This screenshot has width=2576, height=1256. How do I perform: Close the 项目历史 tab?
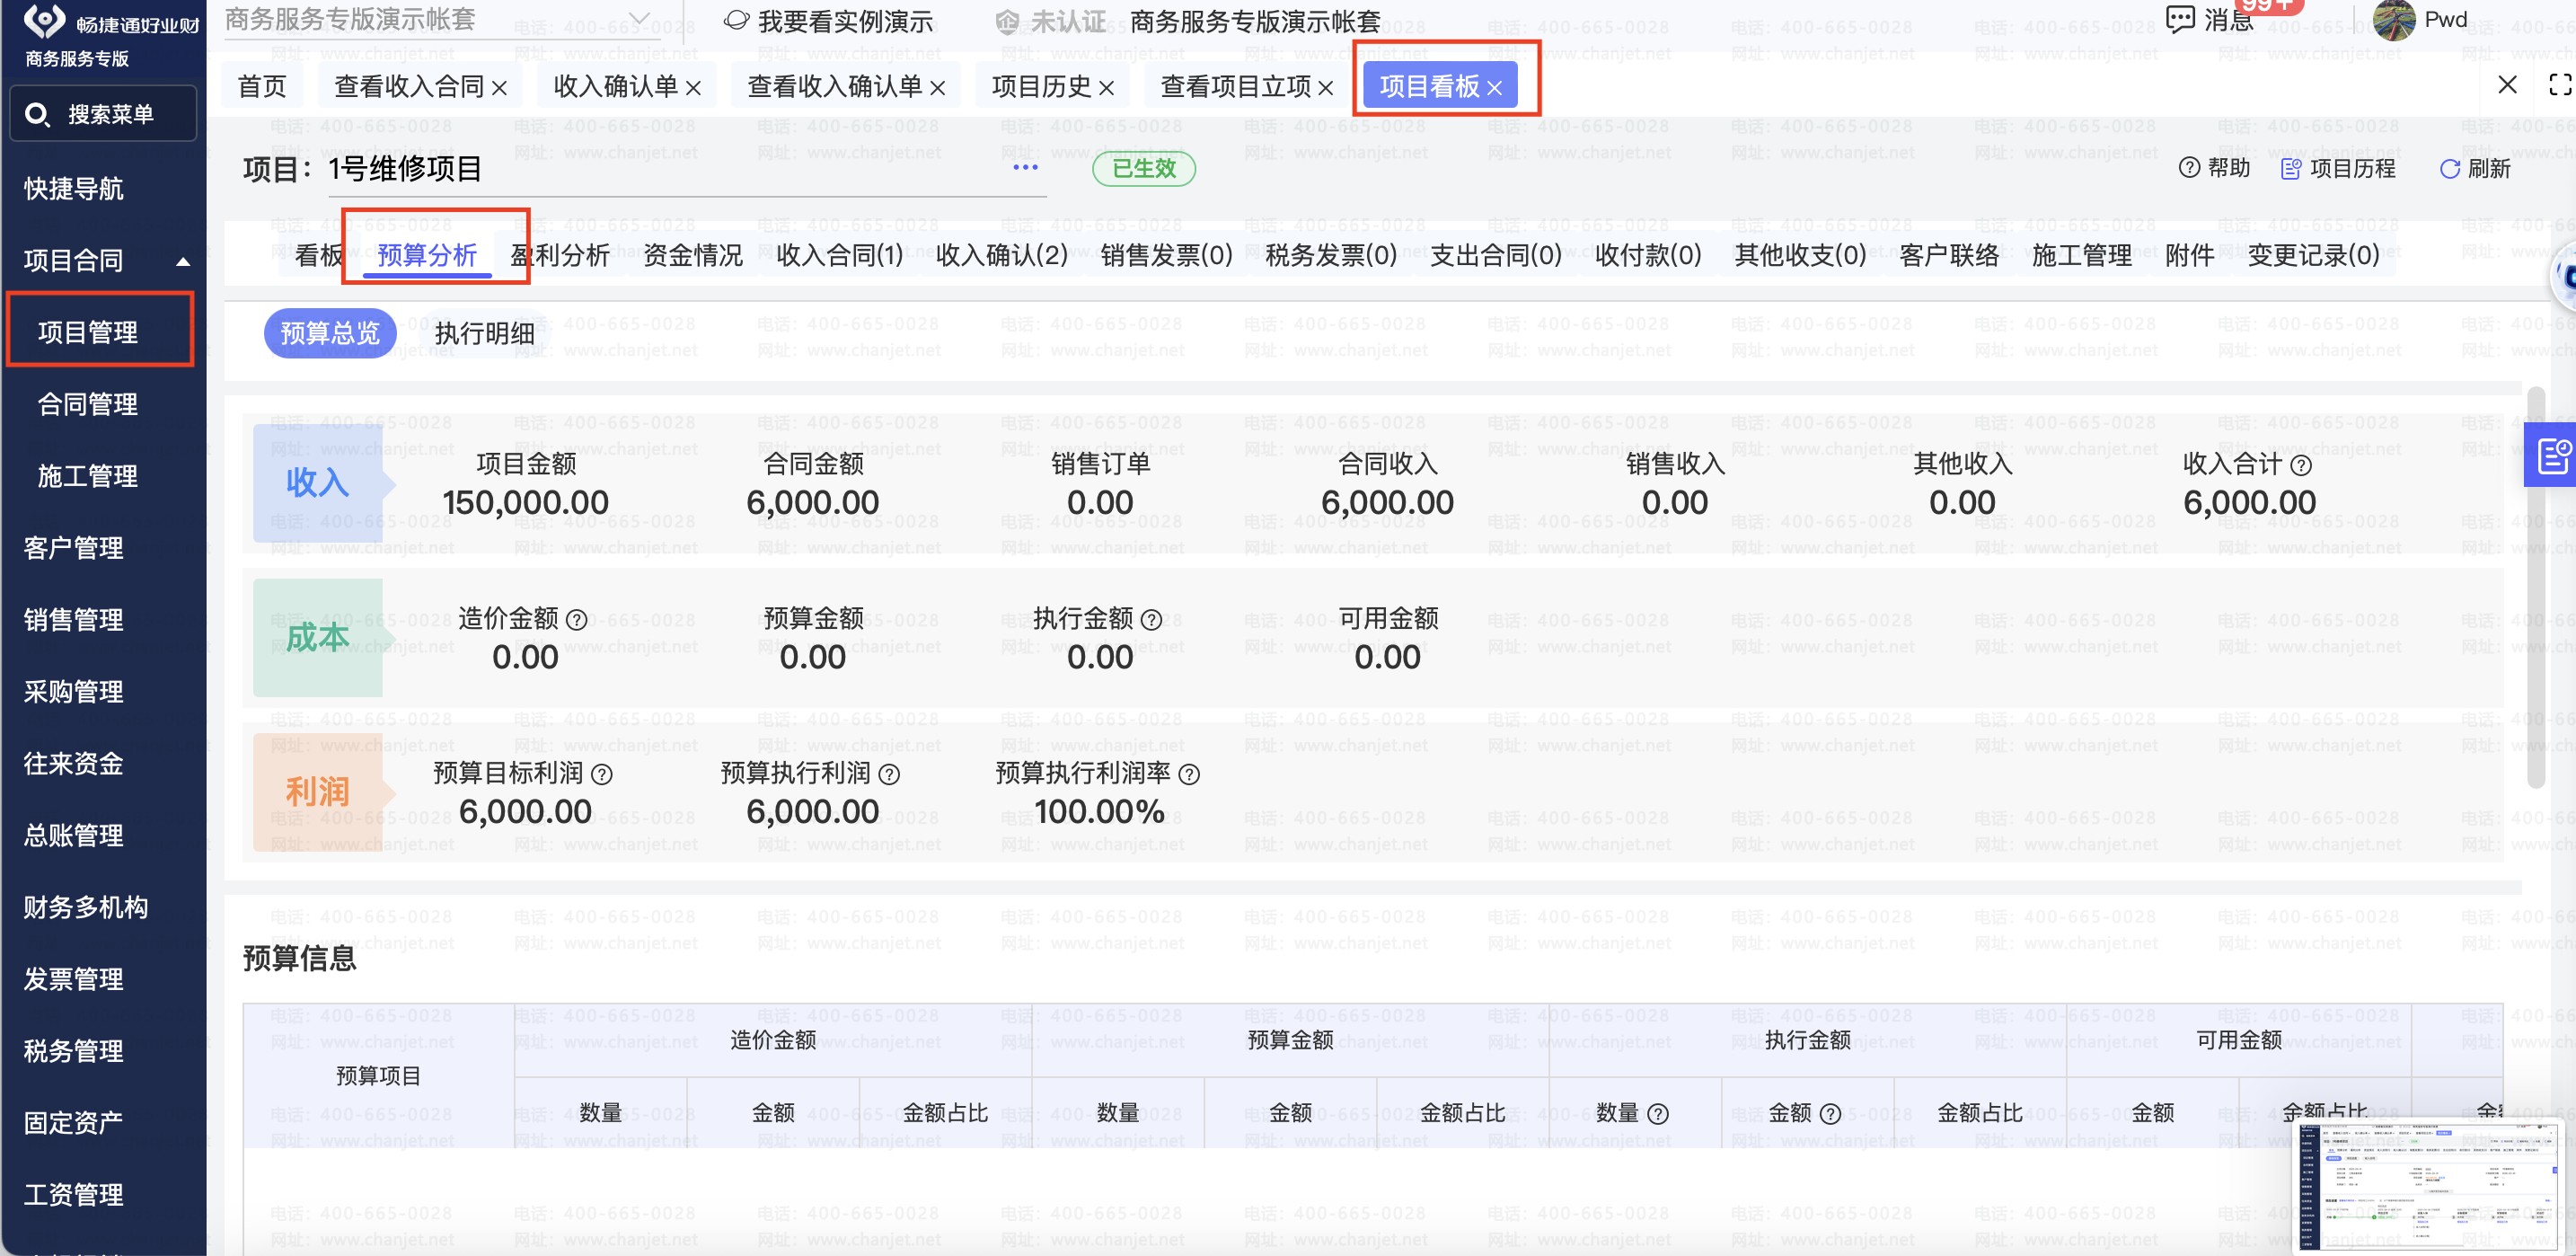(1107, 88)
